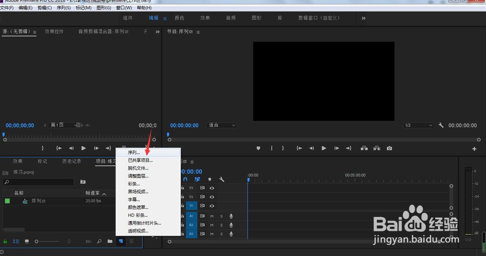This screenshot has width=486, height=256.
Task: Click the Project panel search field
Action: tap(39, 182)
